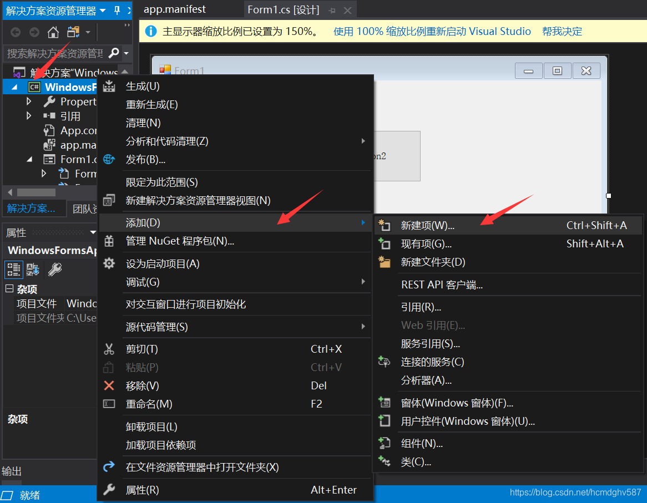This screenshot has width=647, height=503.
Task: Click the Windows Form (窗体) icon
Action: (x=384, y=403)
